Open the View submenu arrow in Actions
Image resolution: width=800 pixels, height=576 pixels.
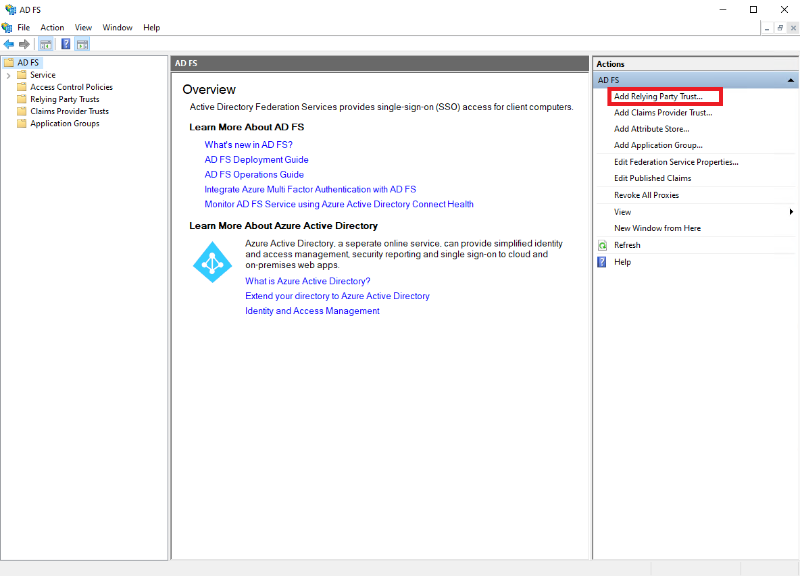coord(791,212)
